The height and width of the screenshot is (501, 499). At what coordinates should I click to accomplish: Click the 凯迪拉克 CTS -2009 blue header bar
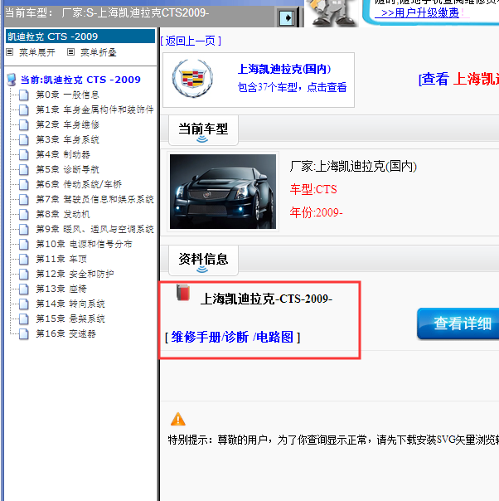point(80,36)
